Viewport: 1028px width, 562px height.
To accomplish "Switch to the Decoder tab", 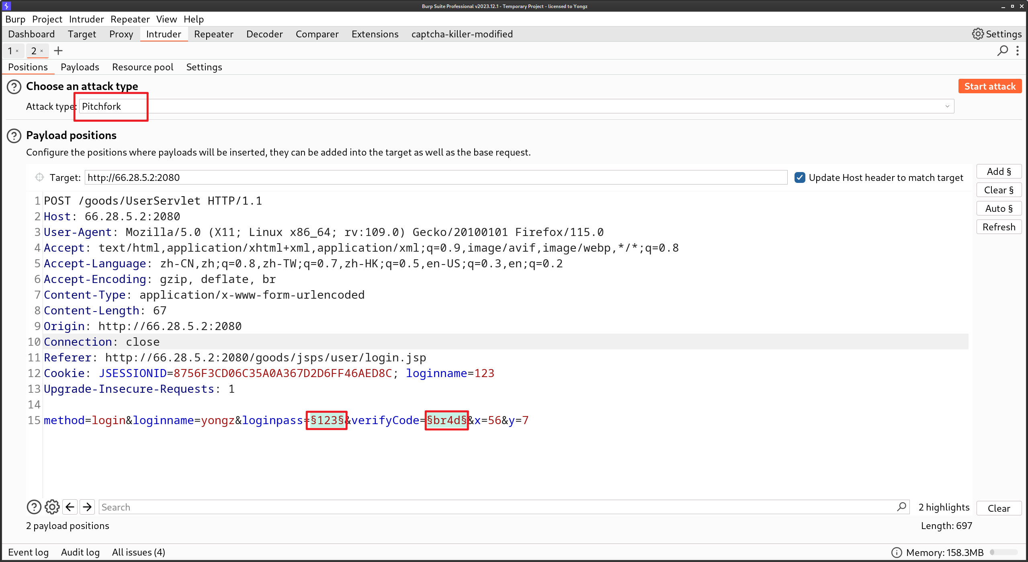I will [264, 34].
